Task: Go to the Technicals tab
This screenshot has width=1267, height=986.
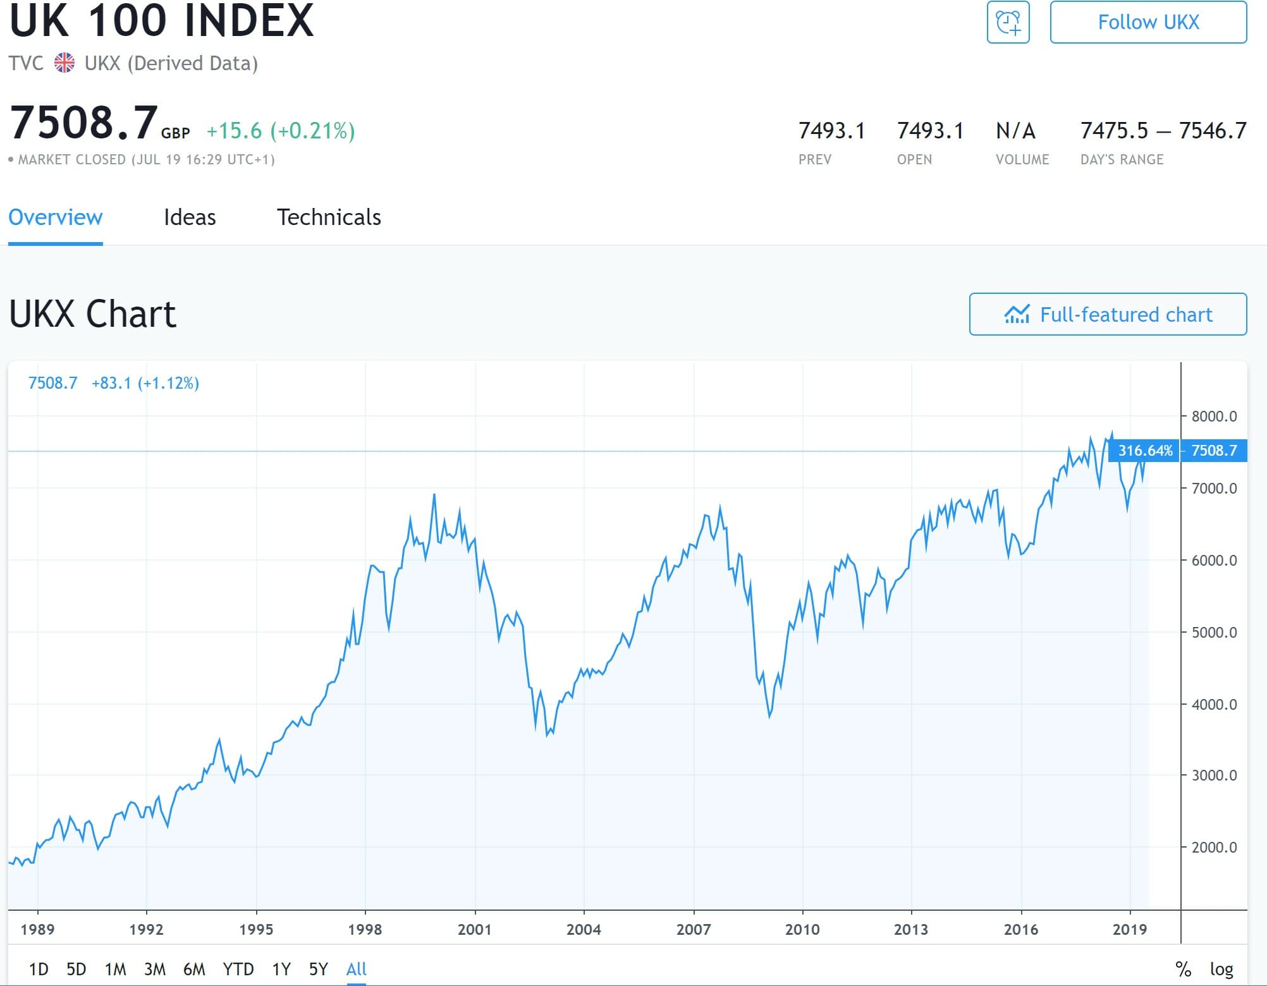Action: pyautogui.click(x=329, y=217)
